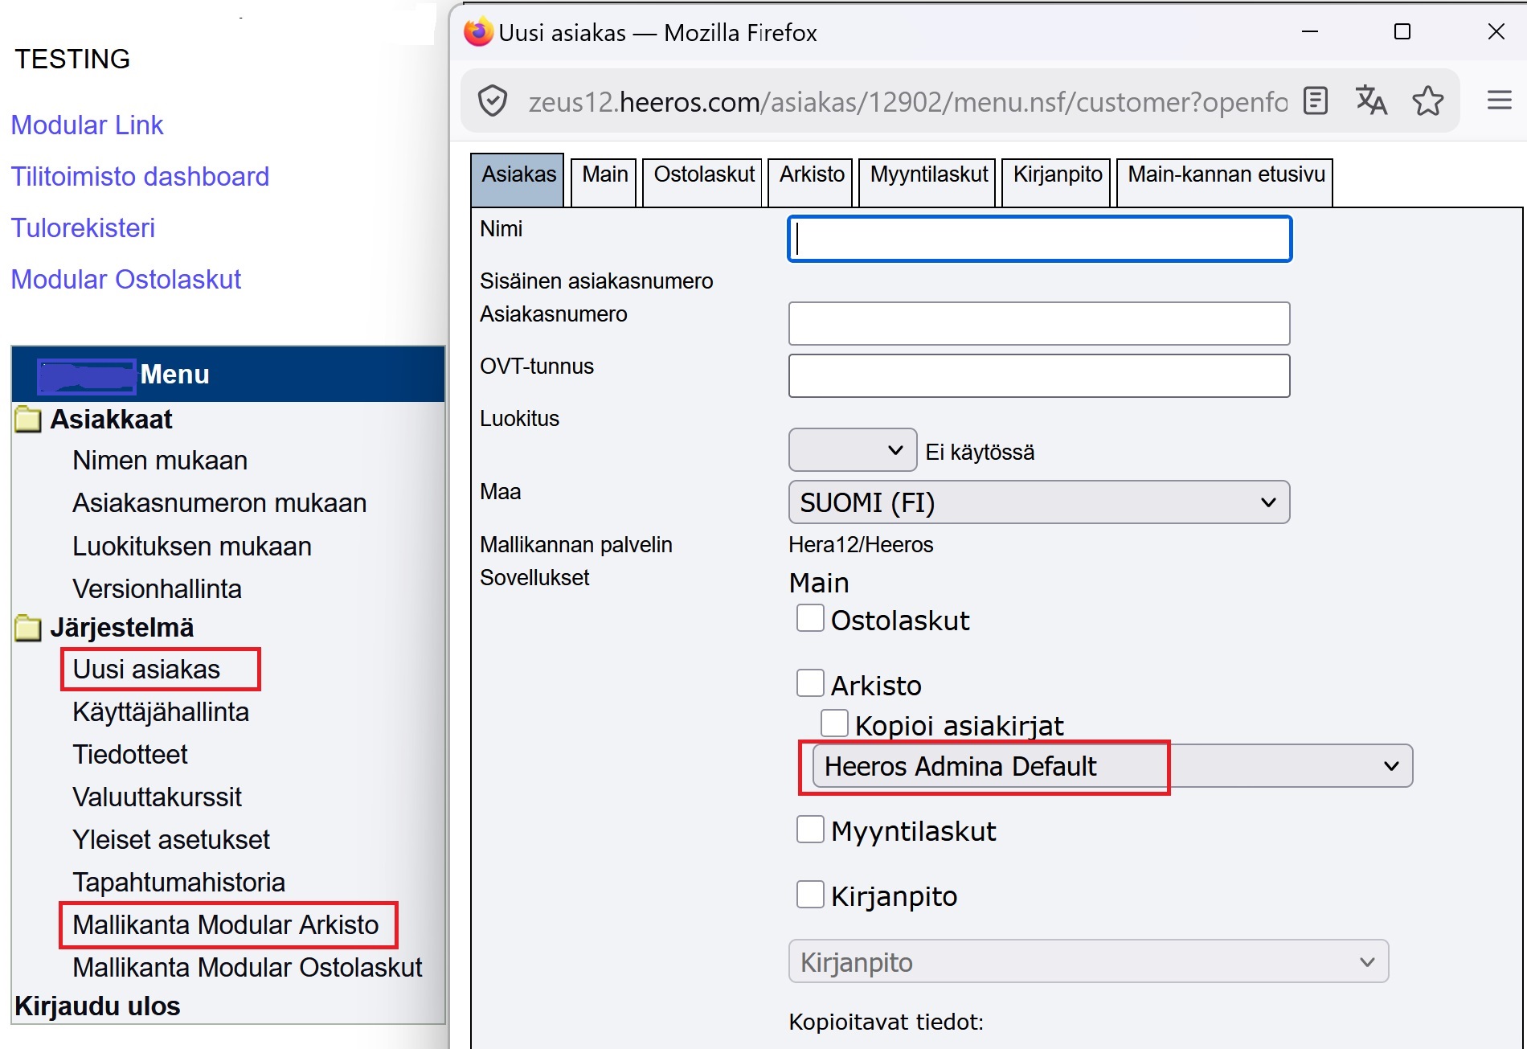The width and height of the screenshot is (1527, 1049).
Task: Open the Luokitus dropdown
Action: click(x=853, y=450)
